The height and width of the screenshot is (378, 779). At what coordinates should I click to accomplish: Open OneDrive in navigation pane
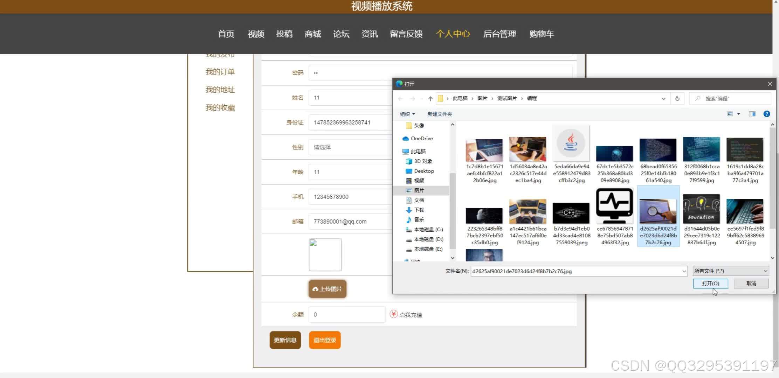(x=418, y=139)
